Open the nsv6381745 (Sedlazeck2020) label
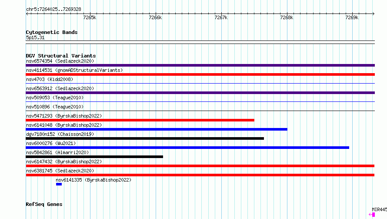Screen dimensions: 387x219 point(60,171)
